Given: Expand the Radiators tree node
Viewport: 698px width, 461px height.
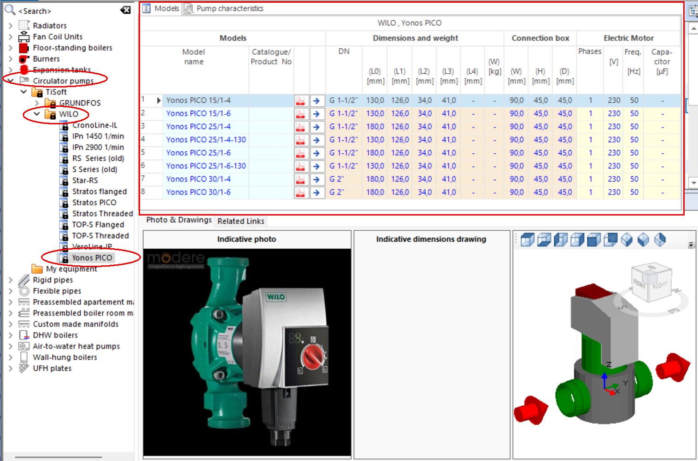Looking at the screenshot, I should (x=10, y=25).
